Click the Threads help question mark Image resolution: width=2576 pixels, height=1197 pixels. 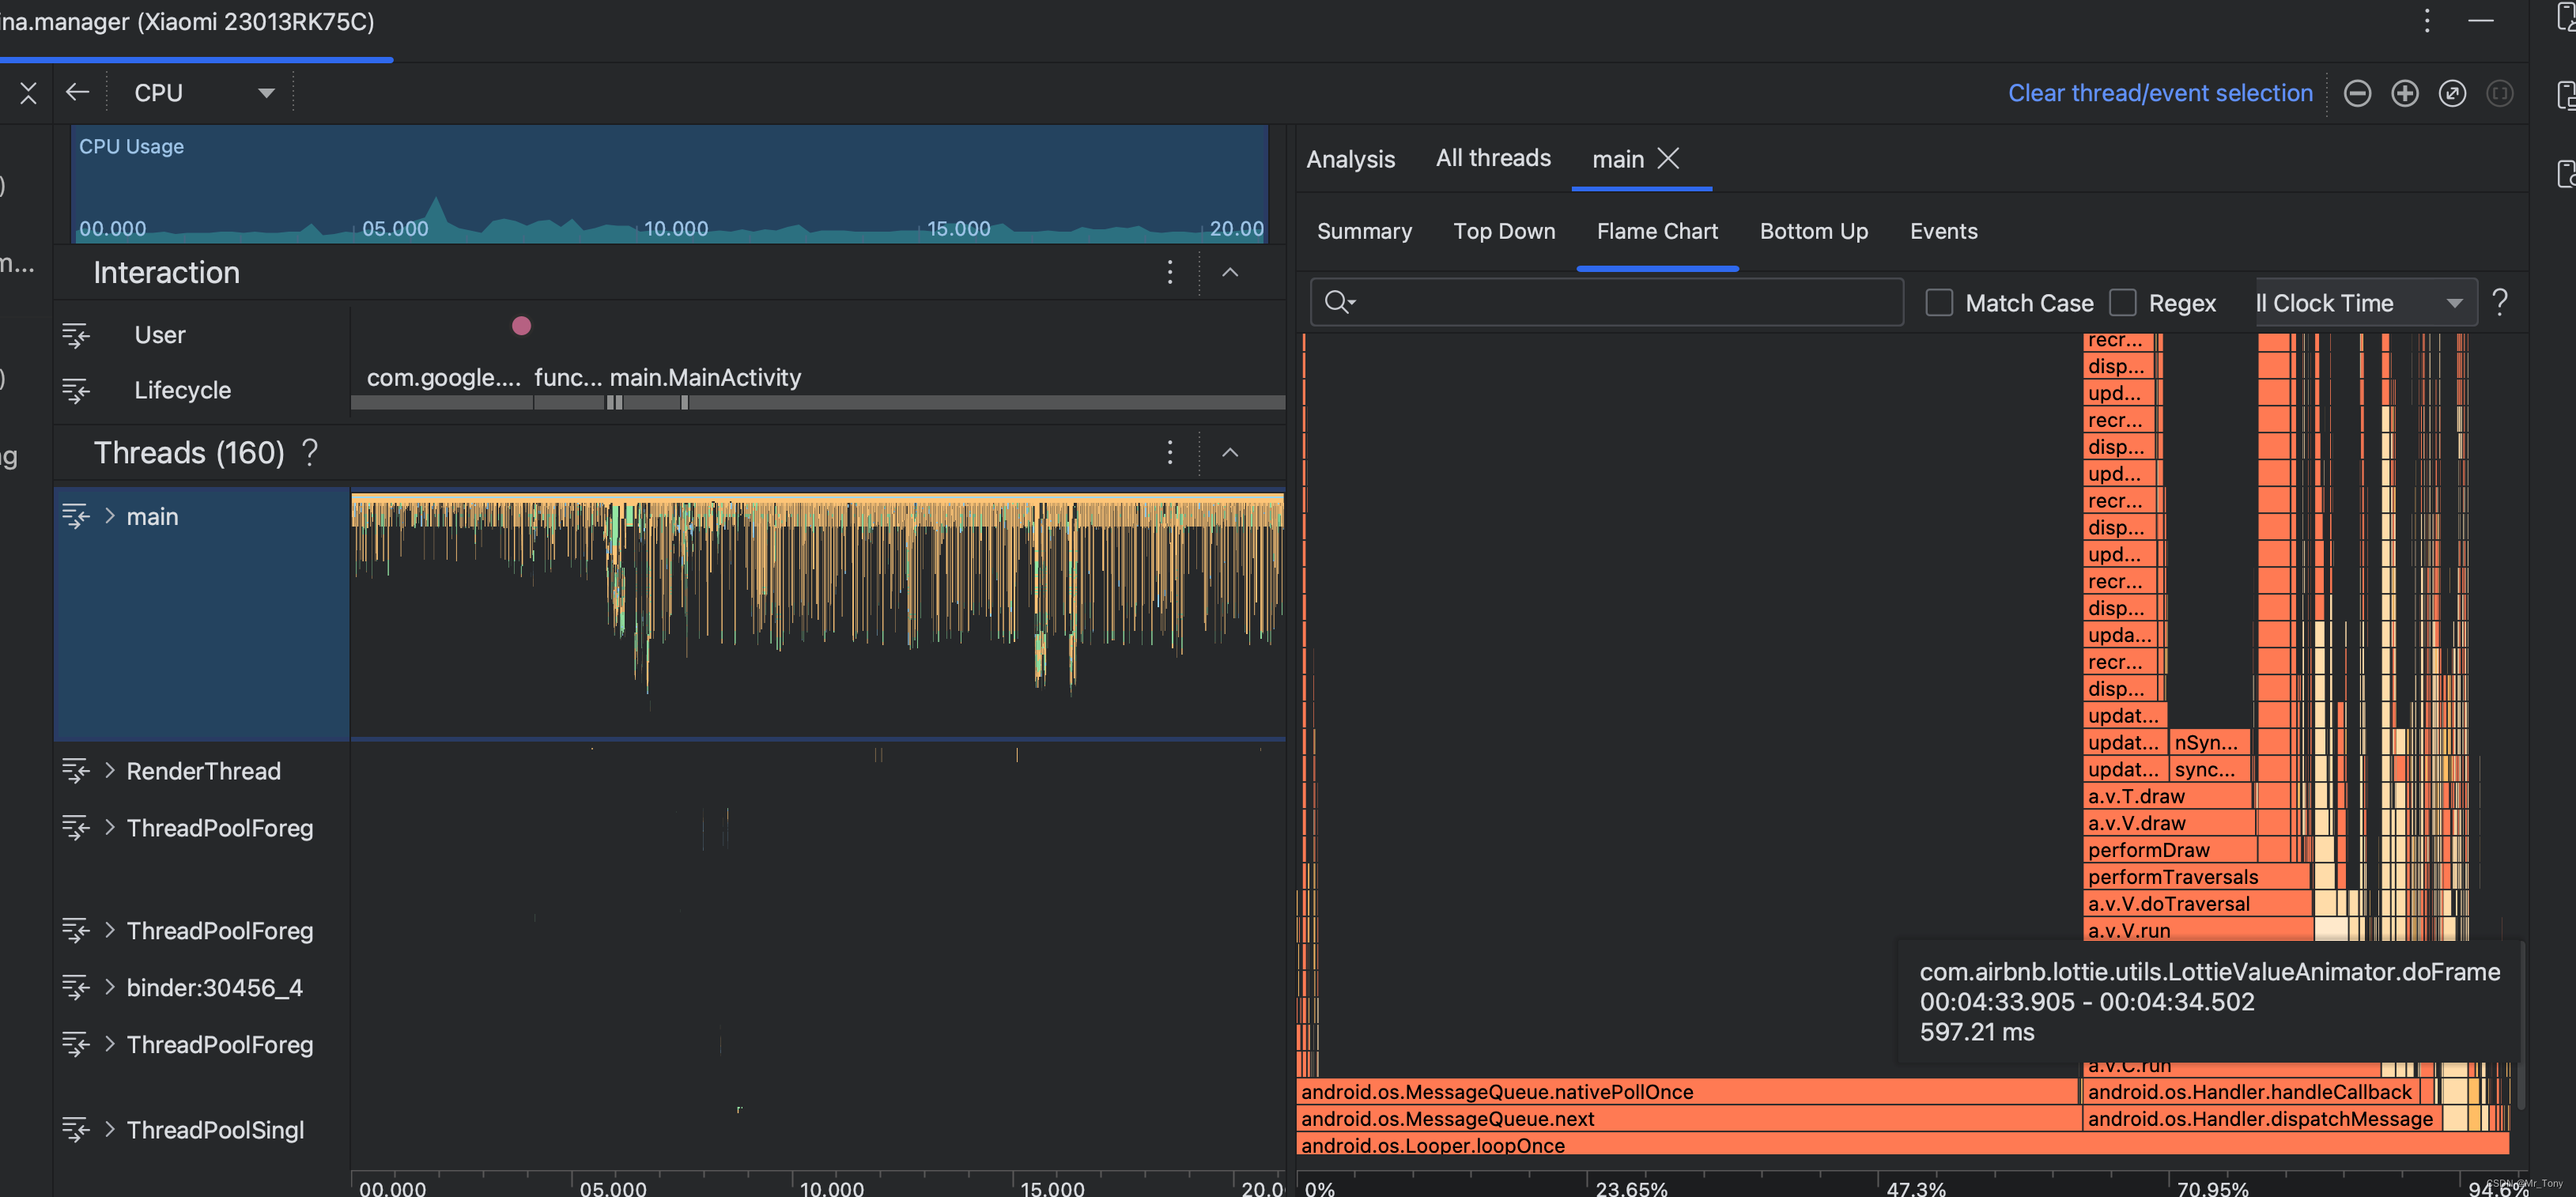[x=310, y=452]
